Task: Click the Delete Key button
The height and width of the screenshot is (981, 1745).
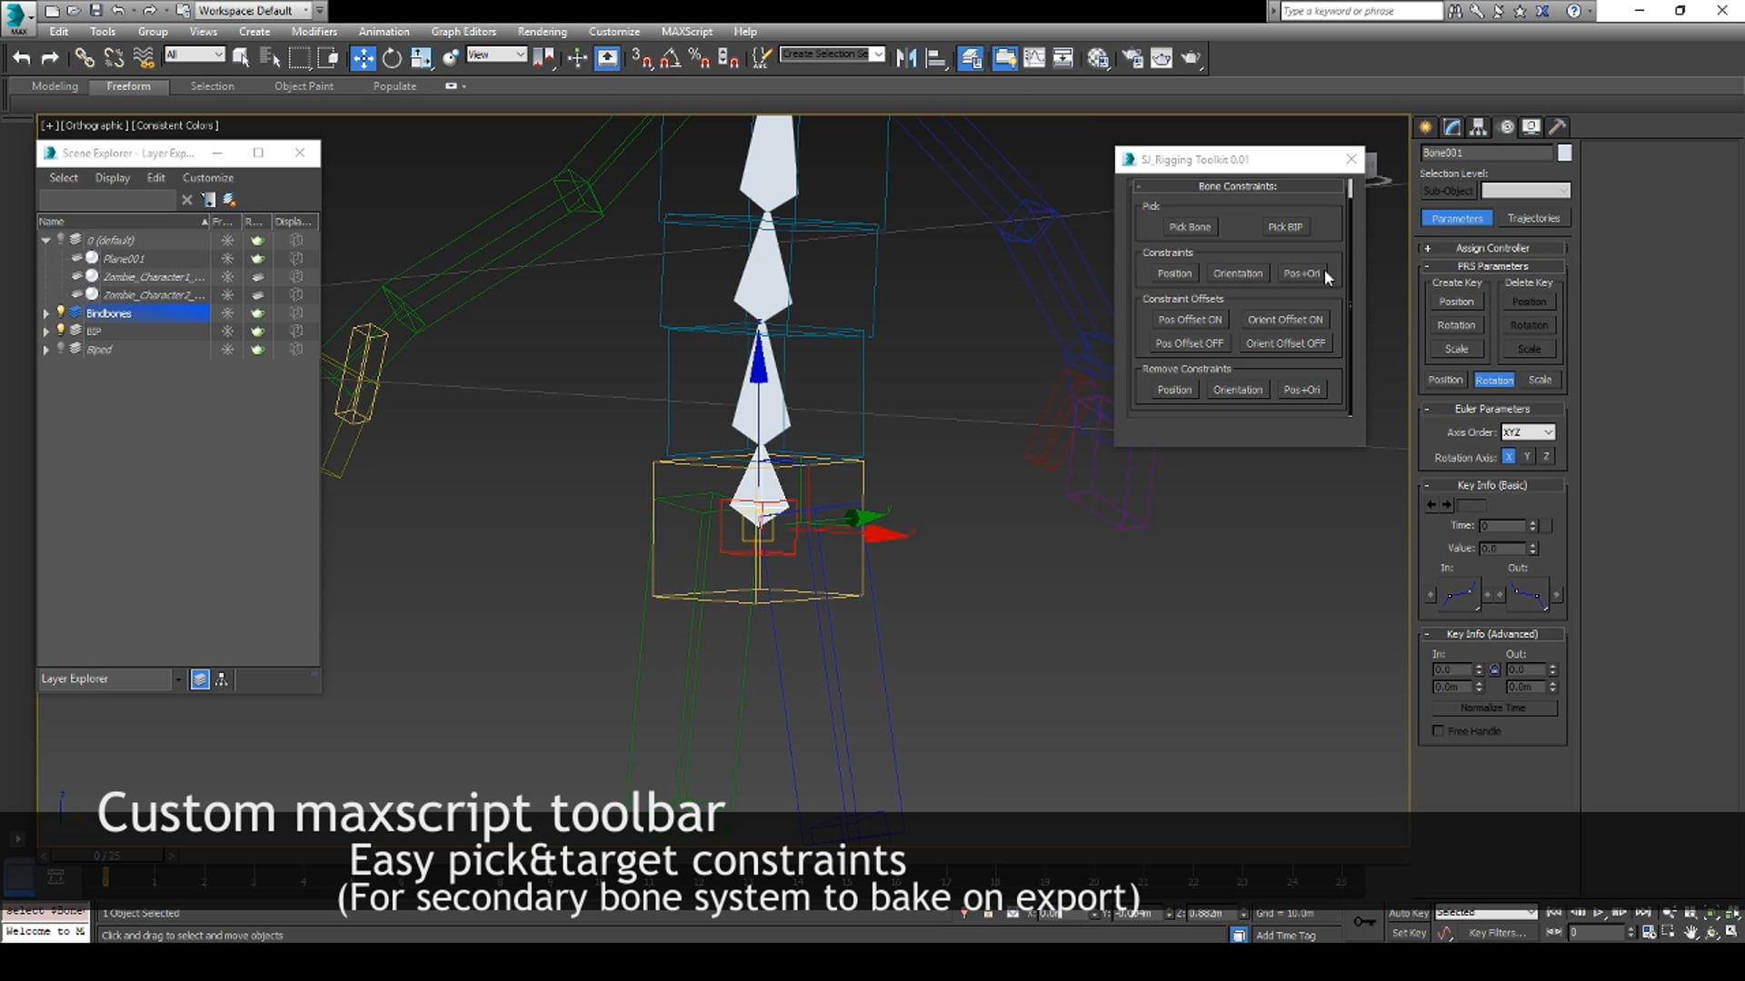Action: point(1528,282)
